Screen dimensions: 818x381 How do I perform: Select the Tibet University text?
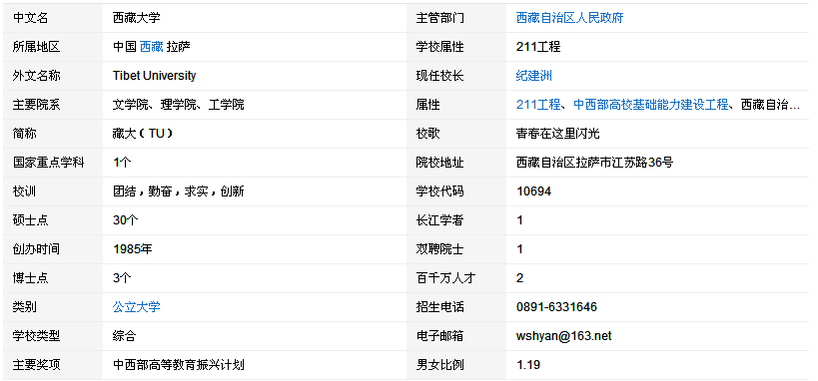(155, 76)
